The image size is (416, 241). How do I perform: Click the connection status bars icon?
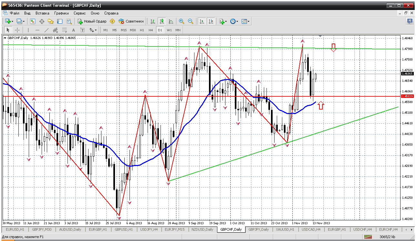(368, 237)
